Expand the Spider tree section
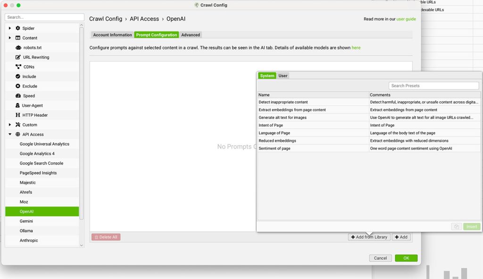 pyautogui.click(x=10, y=28)
